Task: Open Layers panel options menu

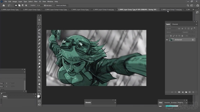Action: (196, 24)
